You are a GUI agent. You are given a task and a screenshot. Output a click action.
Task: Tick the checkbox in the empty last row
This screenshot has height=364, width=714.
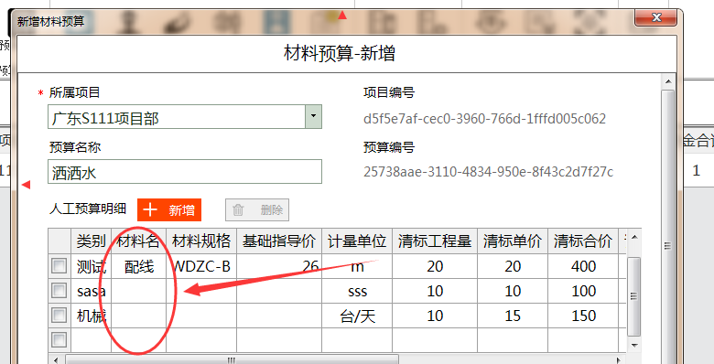59,340
